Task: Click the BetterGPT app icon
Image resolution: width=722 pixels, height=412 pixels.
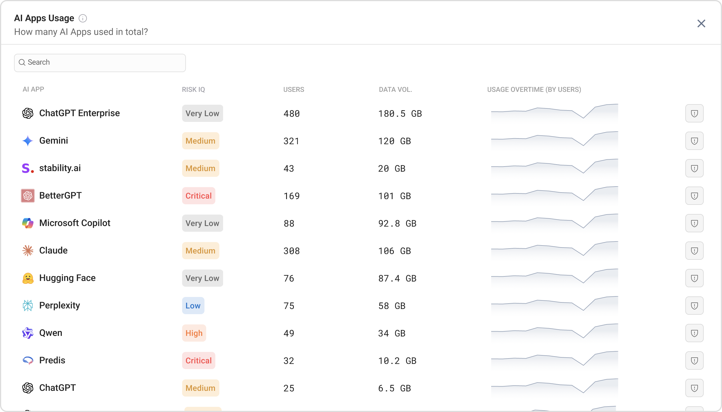Action: tap(28, 196)
